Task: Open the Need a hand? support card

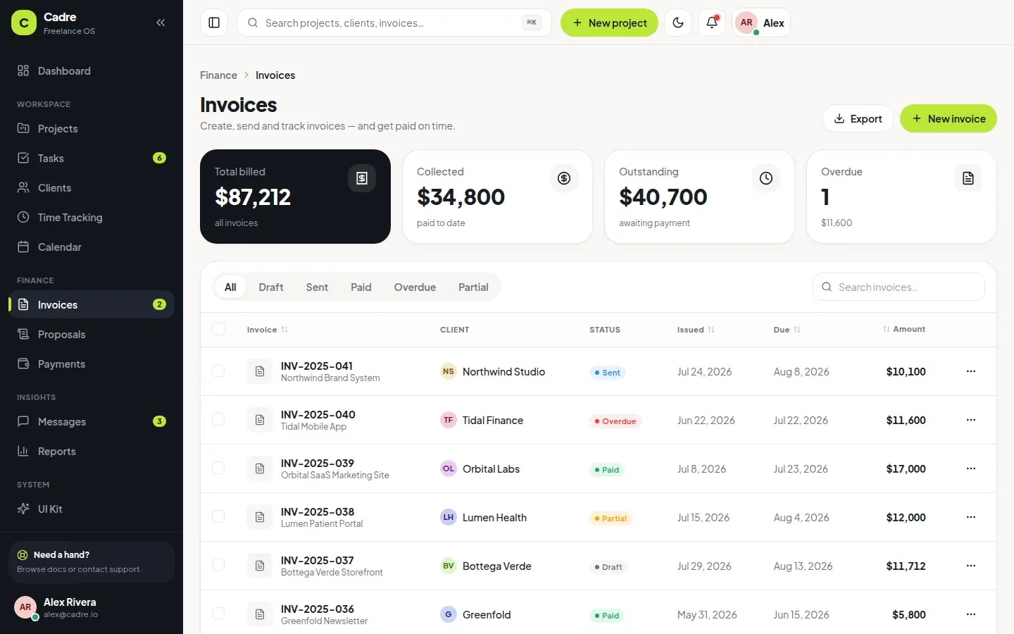Action: tap(92, 562)
